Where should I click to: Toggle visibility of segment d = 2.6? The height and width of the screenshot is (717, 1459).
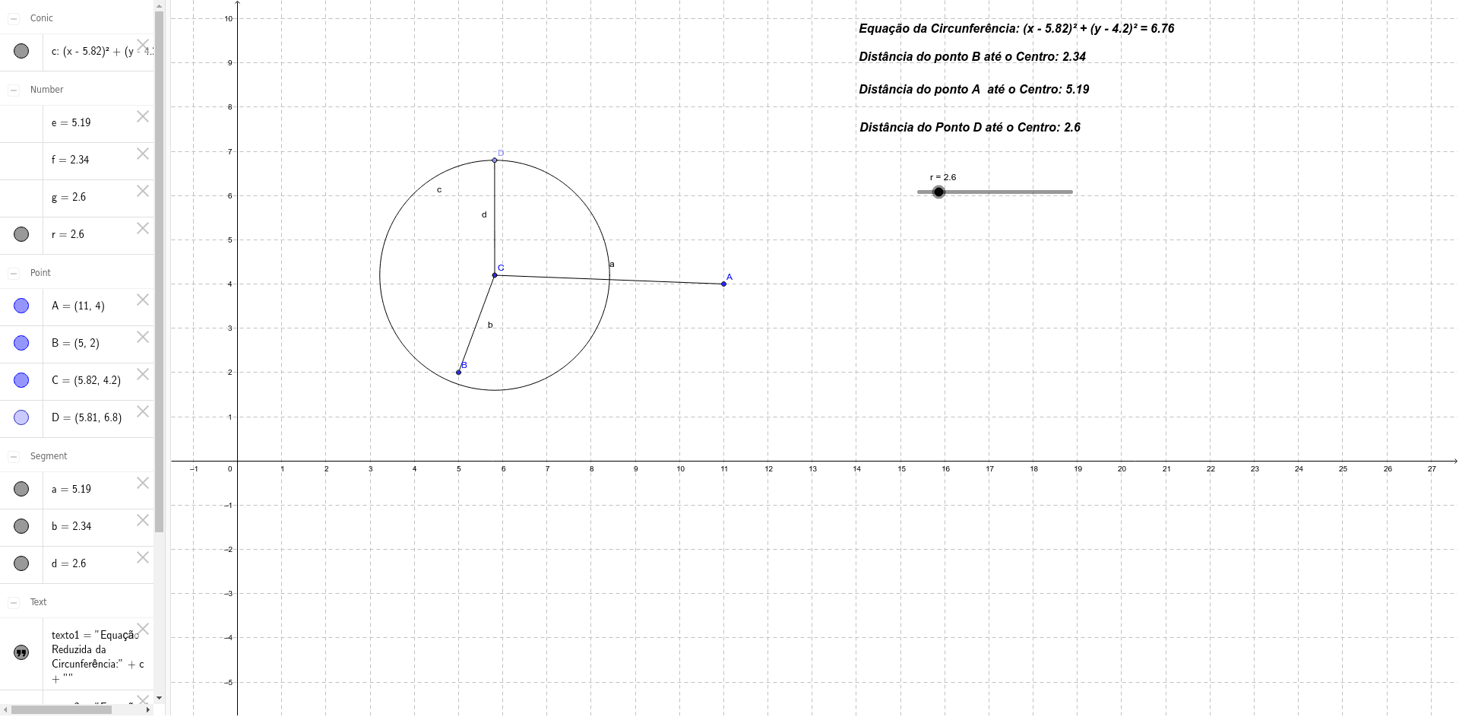pos(21,563)
